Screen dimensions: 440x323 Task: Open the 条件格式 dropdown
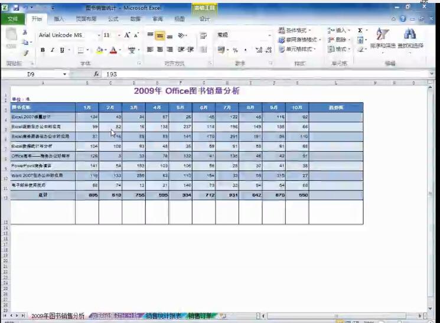(295, 30)
